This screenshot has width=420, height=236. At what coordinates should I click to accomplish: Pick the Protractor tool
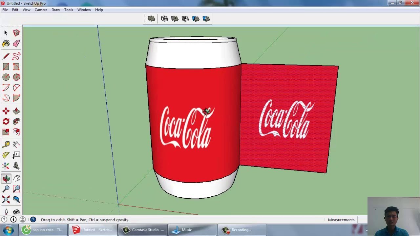[x=6, y=155]
